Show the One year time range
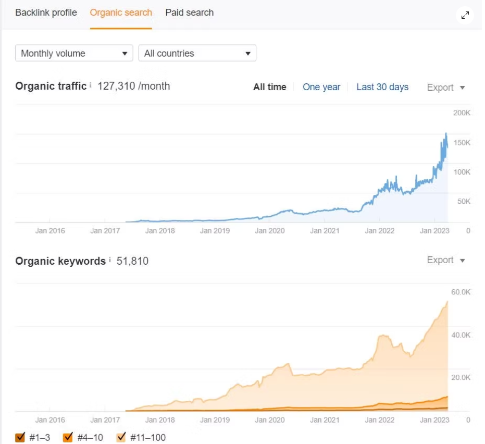Screen dimensions: 485x444 pos(321,87)
